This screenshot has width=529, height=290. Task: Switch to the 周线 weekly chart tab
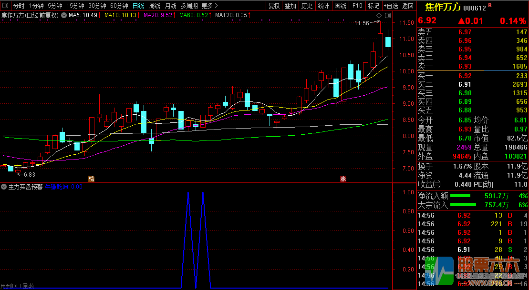(154, 6)
